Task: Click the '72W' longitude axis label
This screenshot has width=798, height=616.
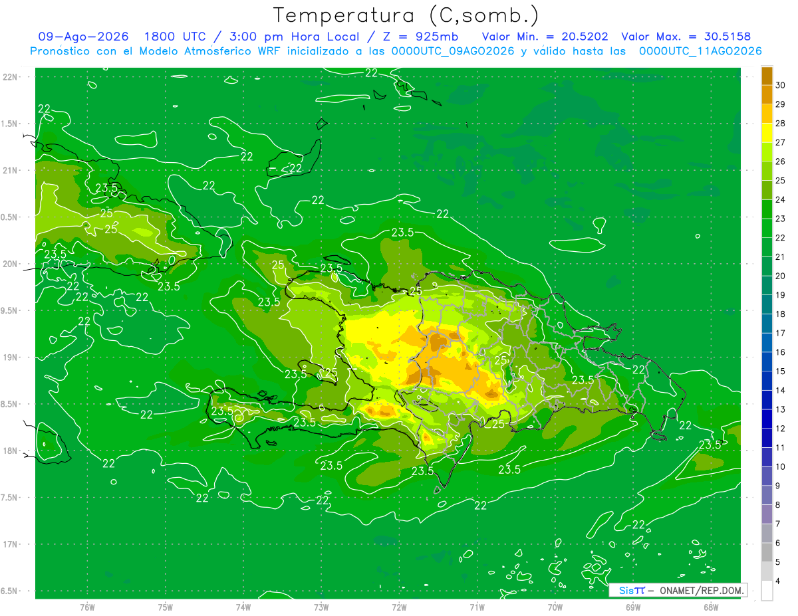Action: coord(399,607)
